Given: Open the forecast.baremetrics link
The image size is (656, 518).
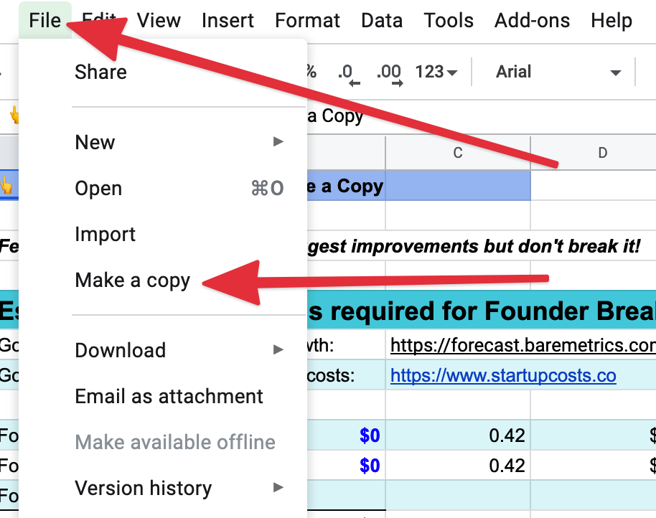Looking at the screenshot, I should [x=523, y=345].
